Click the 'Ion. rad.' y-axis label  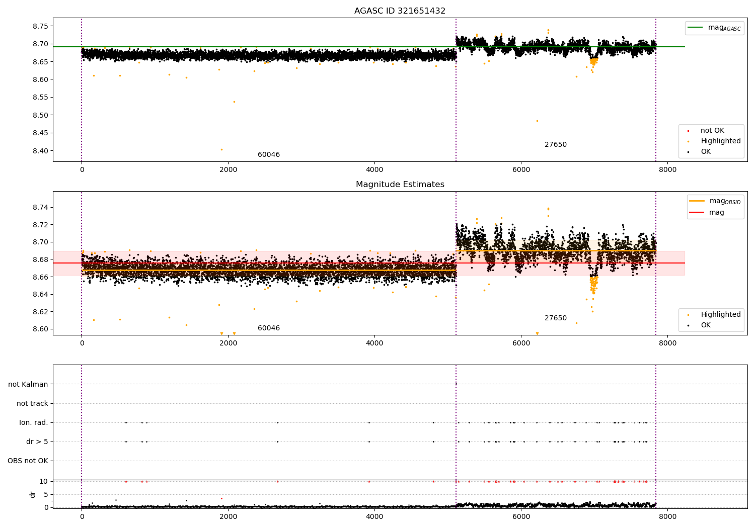click(x=34, y=422)
